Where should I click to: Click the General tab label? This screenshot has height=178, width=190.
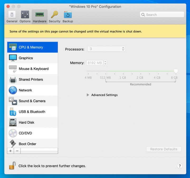click(x=12, y=21)
